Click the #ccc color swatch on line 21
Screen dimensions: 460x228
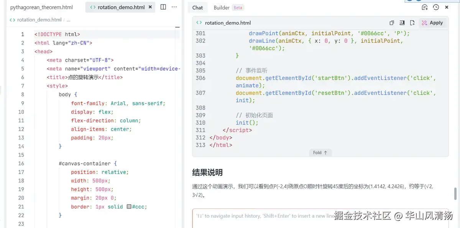(x=129, y=207)
